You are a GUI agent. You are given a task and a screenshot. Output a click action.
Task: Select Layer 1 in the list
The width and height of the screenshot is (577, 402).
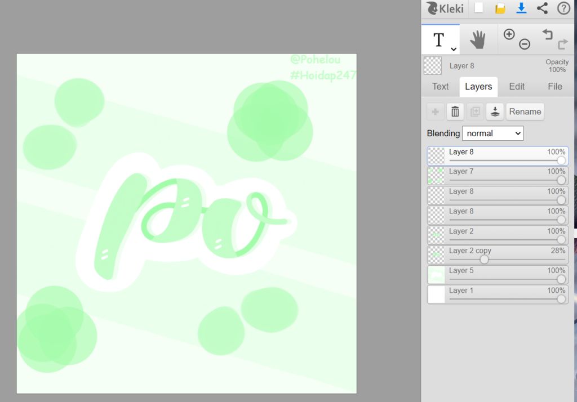(x=498, y=294)
